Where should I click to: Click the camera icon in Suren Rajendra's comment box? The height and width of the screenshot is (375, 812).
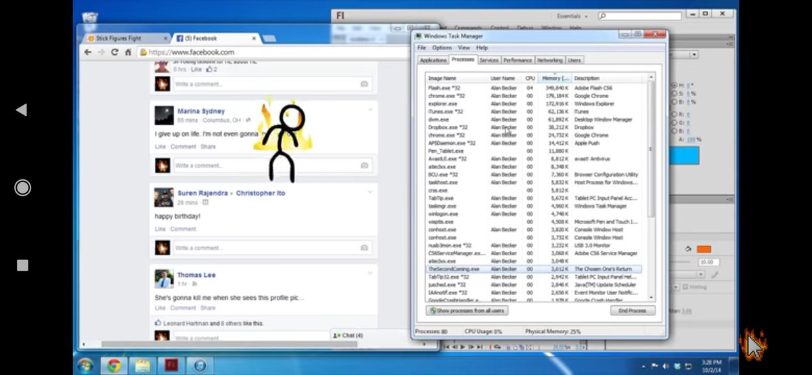[x=364, y=248]
